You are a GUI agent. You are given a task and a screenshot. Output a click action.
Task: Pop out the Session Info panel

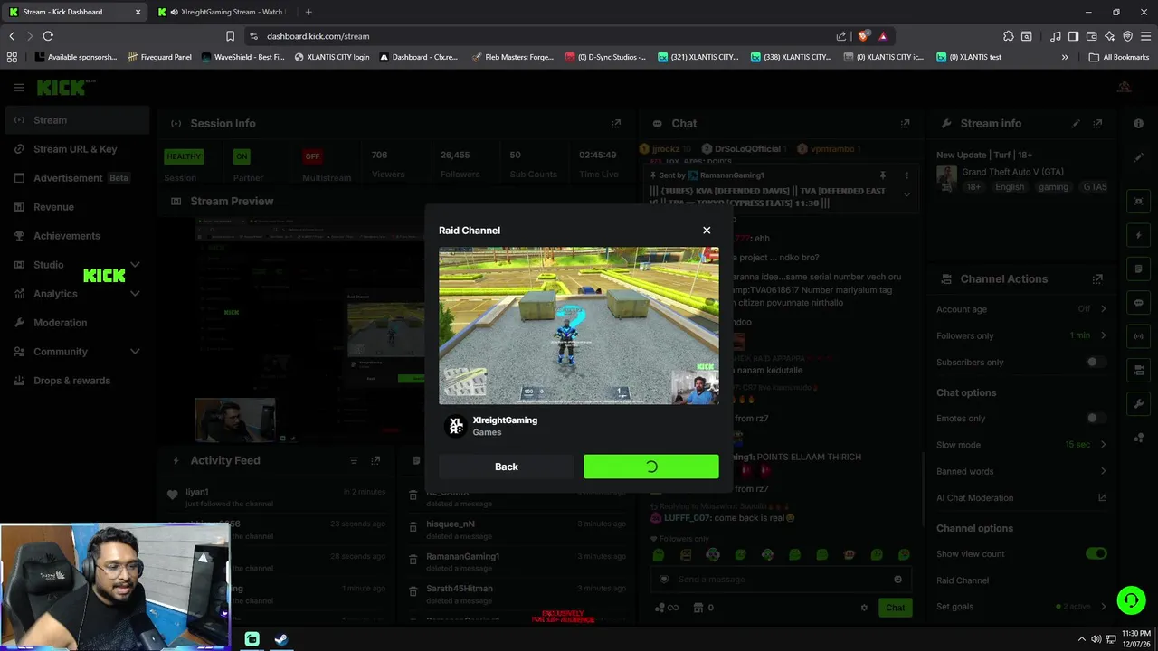pos(616,124)
